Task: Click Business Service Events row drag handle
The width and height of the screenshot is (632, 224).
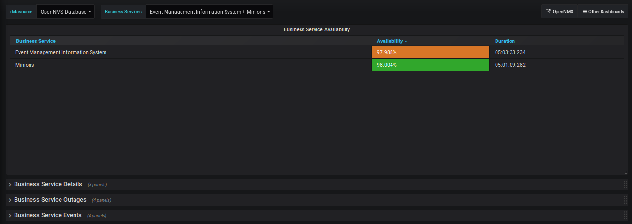Action: (625, 215)
